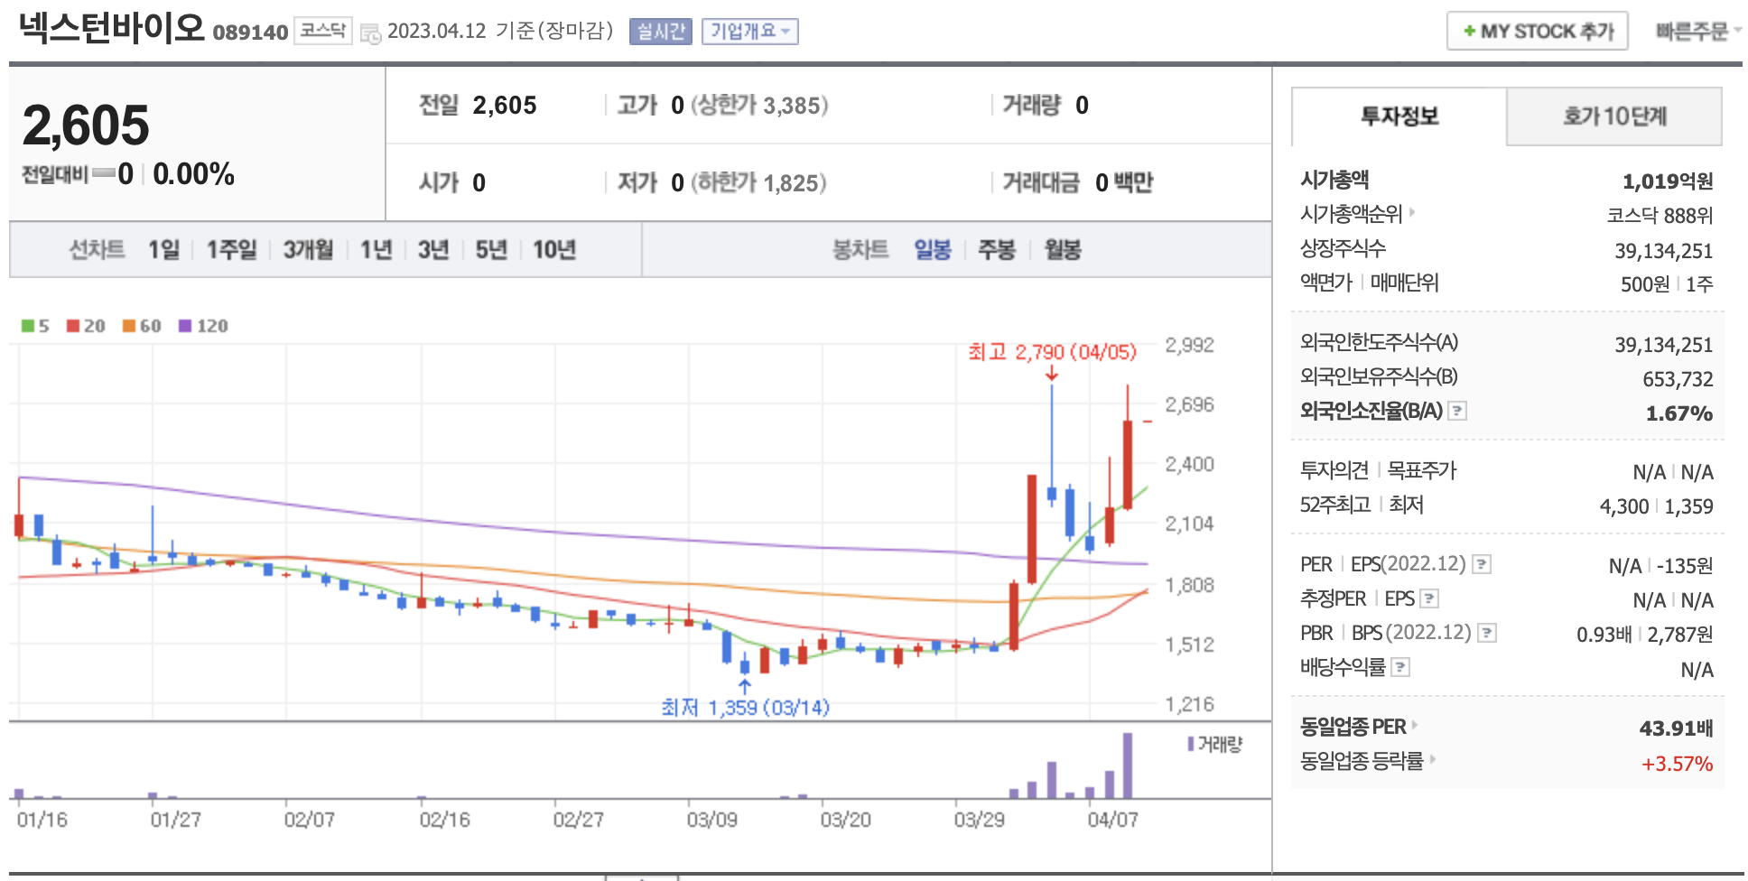Click the 월봉 monthly candle option
The image size is (1748, 881).
pyautogui.click(x=1063, y=250)
